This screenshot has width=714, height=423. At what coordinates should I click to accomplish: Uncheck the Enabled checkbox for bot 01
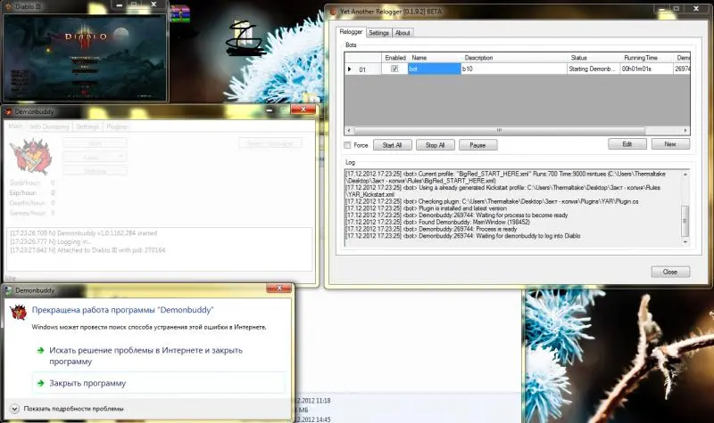point(394,69)
